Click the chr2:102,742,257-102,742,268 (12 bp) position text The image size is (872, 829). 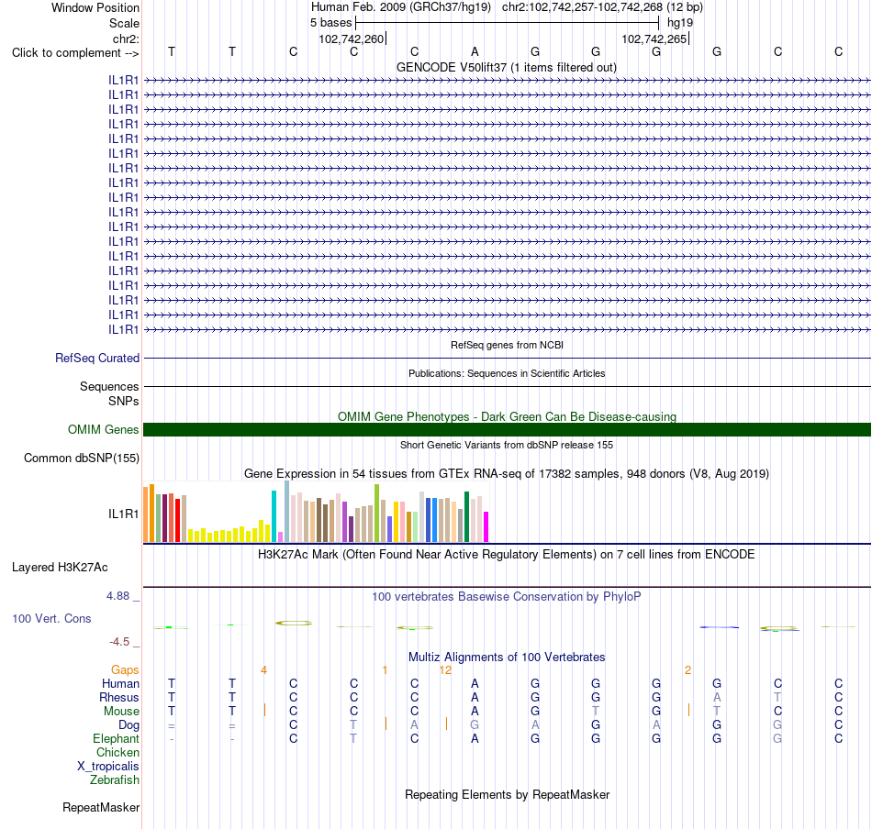[x=602, y=7]
